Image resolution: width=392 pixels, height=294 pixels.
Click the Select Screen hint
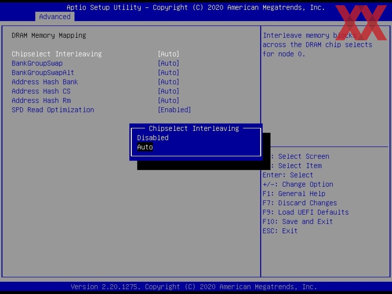click(x=304, y=157)
